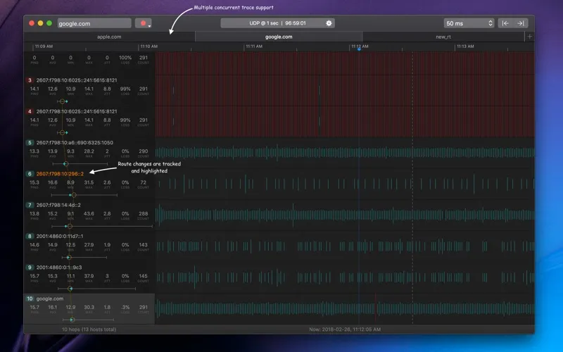
Task: Click address 2001:4860:0:11d7::1
Action: coord(60,237)
